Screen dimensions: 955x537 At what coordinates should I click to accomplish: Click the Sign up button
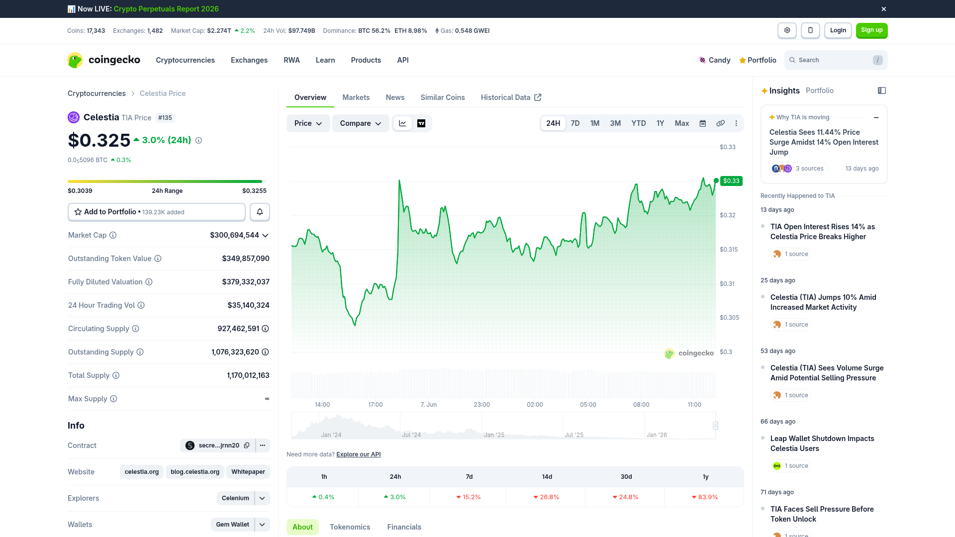(872, 30)
